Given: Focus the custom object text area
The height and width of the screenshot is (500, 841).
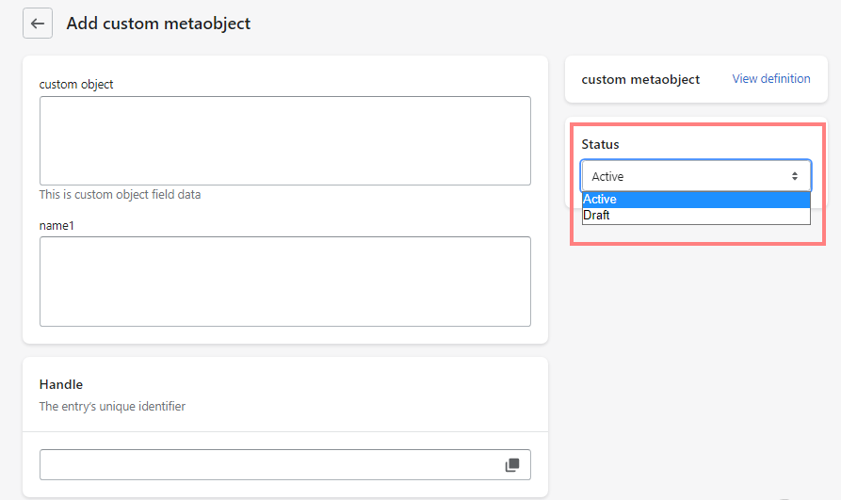Looking at the screenshot, I should pos(284,140).
